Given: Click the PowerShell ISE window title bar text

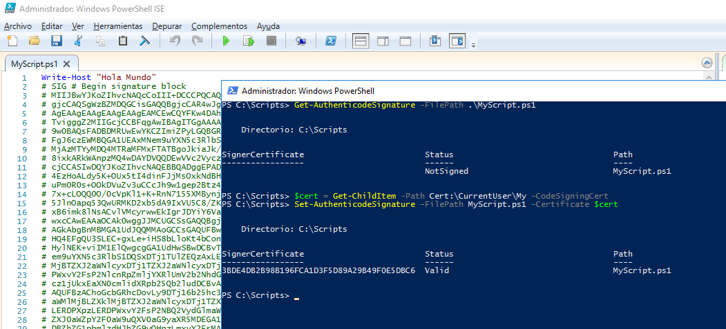Looking at the screenshot, I should pyautogui.click(x=92, y=8).
